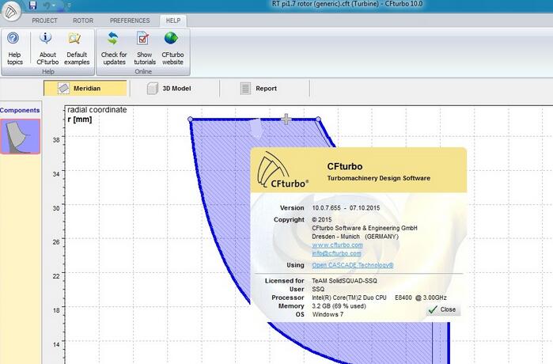Select the rotor component thumbnail
553x364 pixels.
click(x=20, y=136)
